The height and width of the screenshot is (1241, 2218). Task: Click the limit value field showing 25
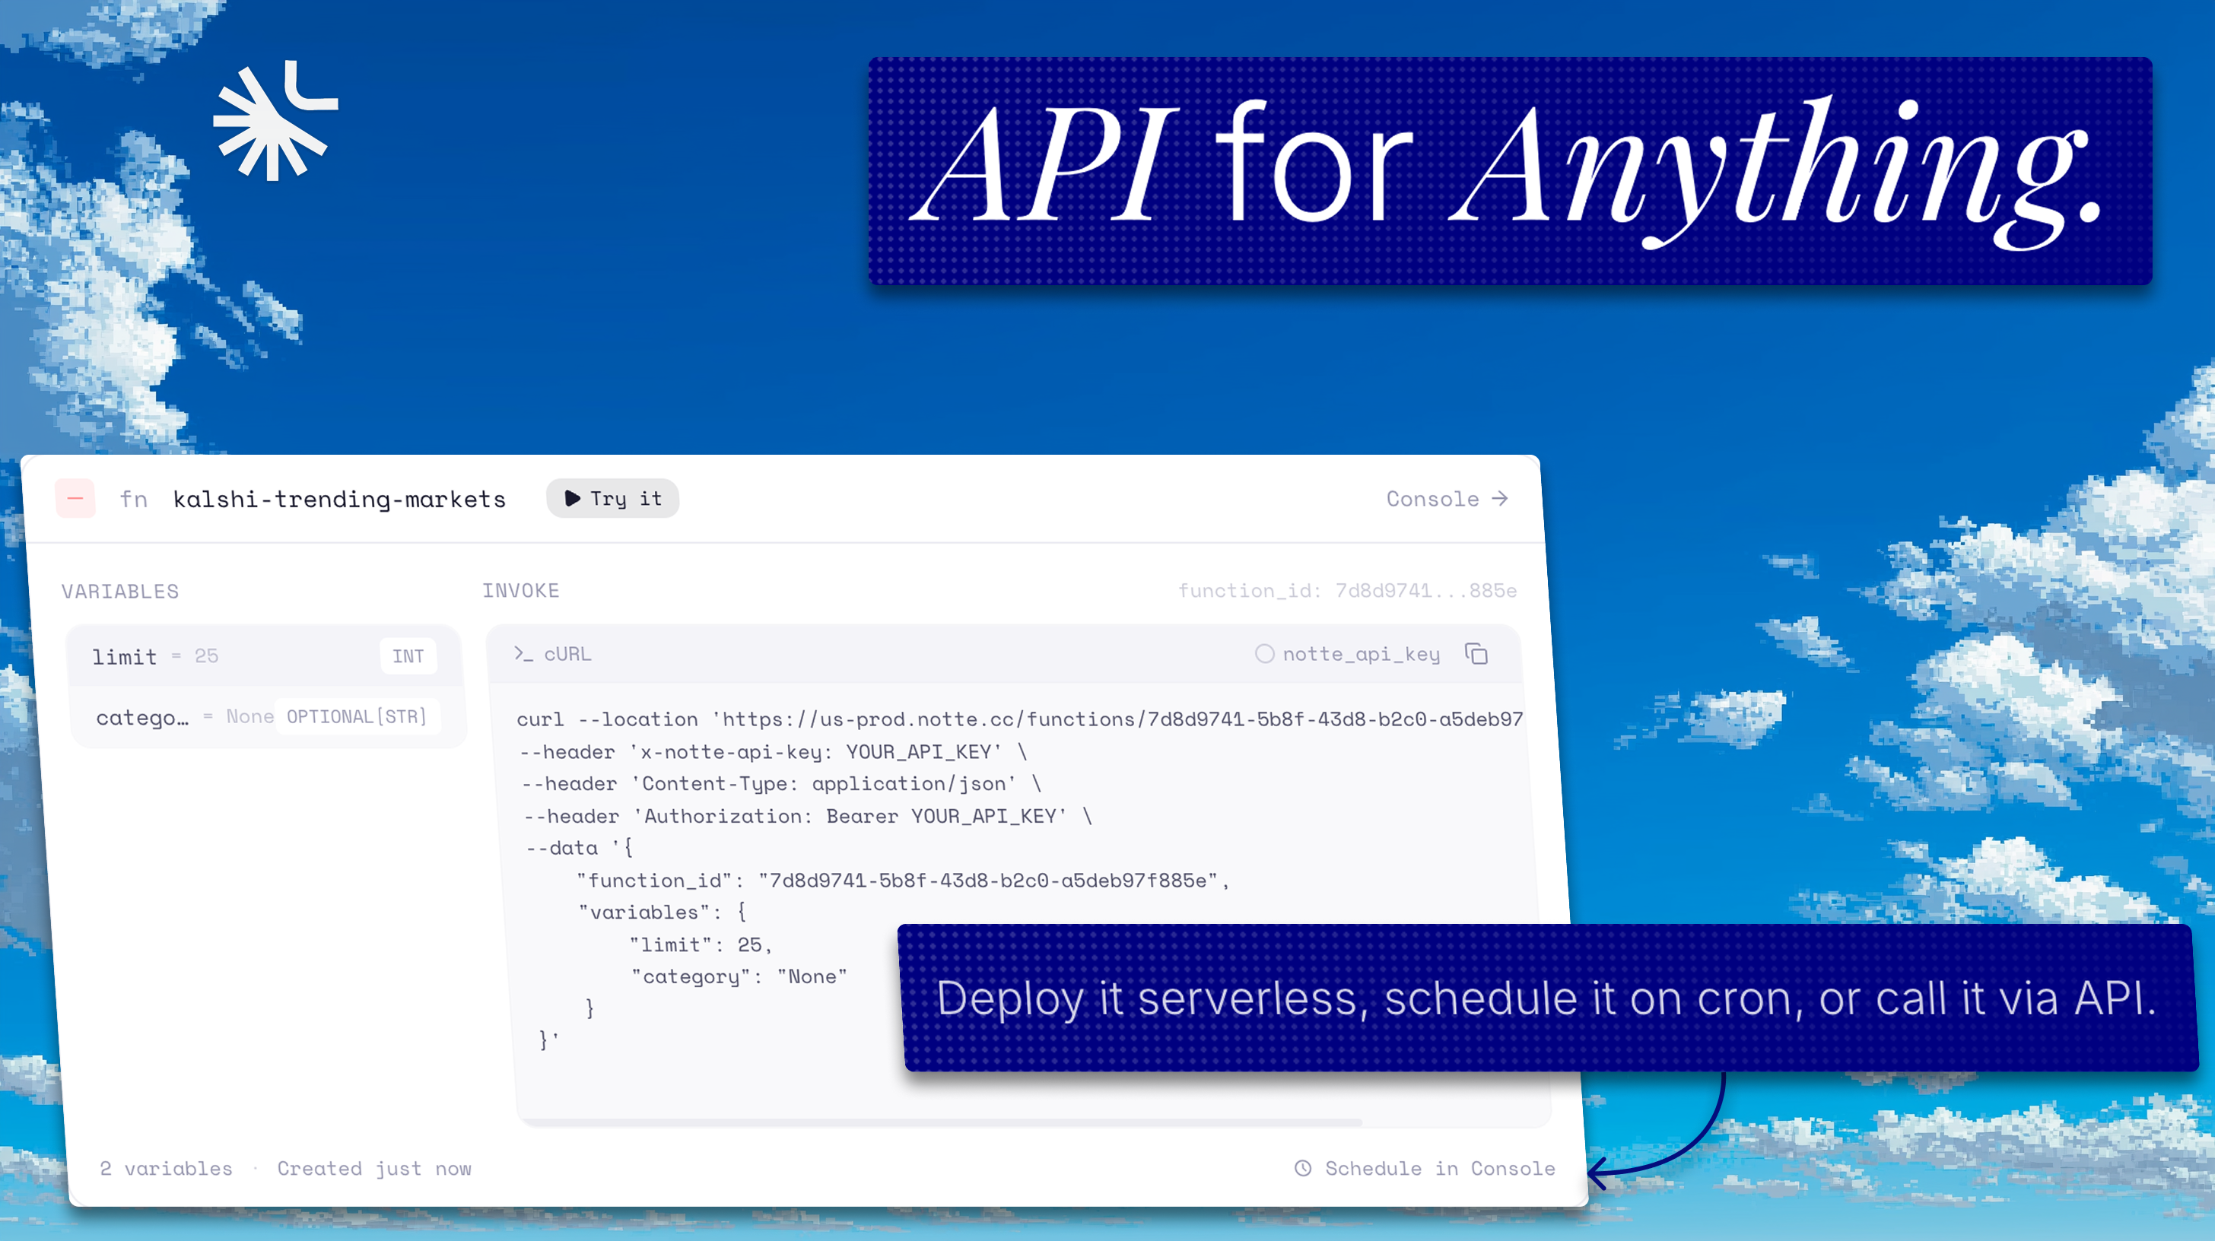click(207, 655)
